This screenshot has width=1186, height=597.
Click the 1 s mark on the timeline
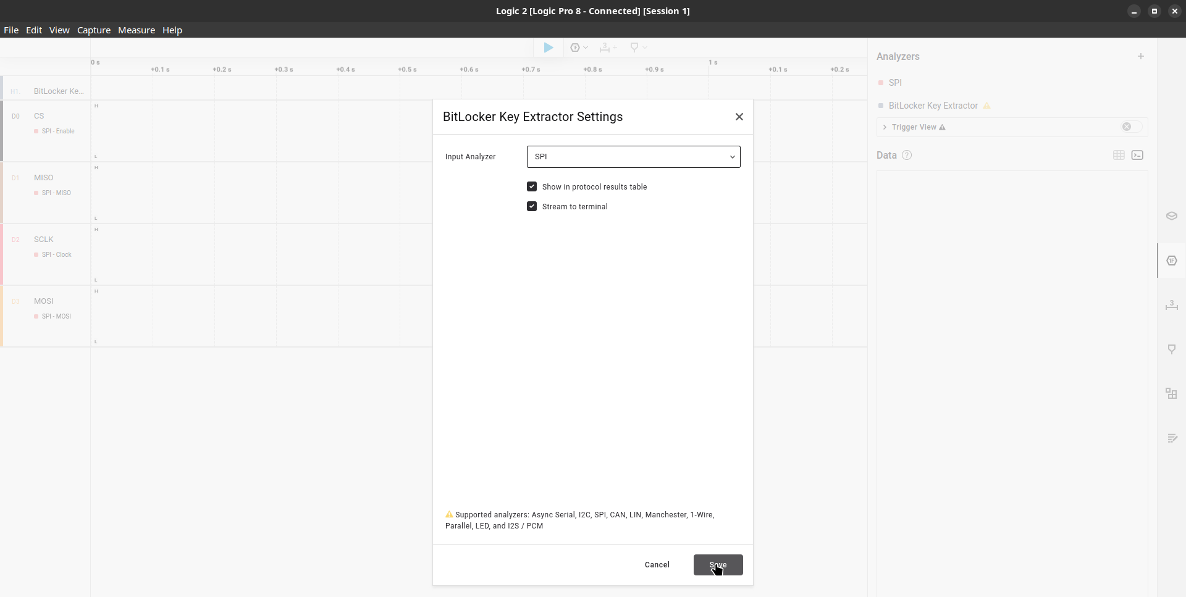tap(713, 63)
